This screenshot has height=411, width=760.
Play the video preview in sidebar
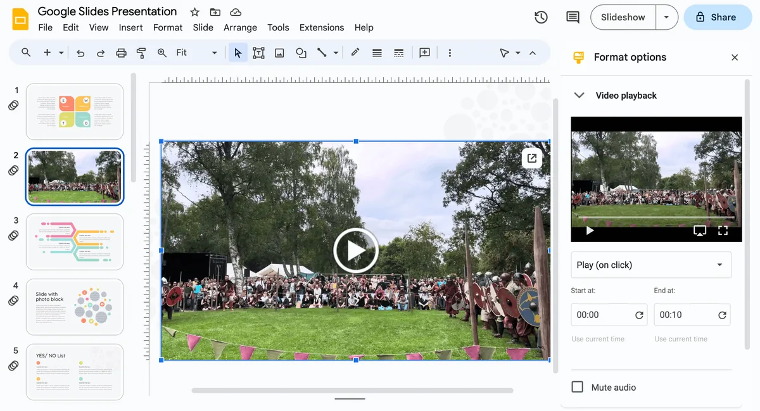pyautogui.click(x=590, y=231)
